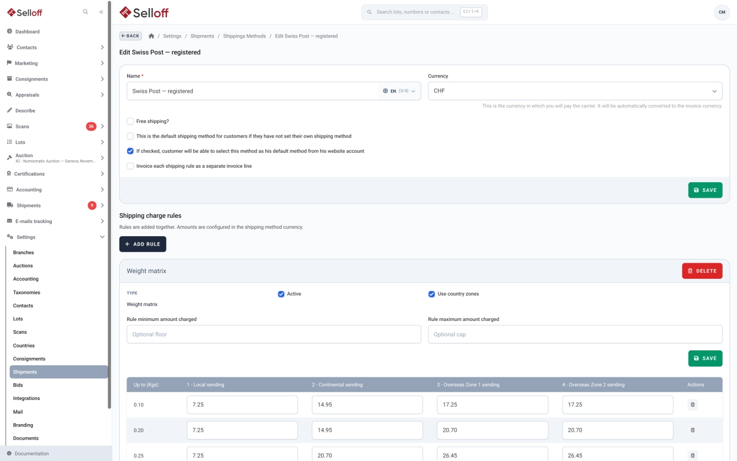Click the Describe pencil icon
The width and height of the screenshot is (737, 461).
[x=9, y=111]
